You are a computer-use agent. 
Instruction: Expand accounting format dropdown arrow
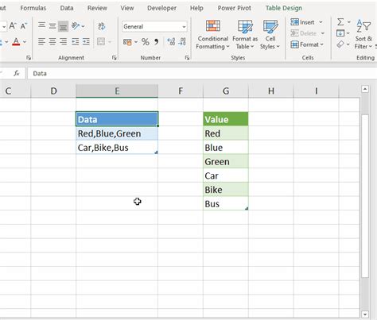[136, 42]
